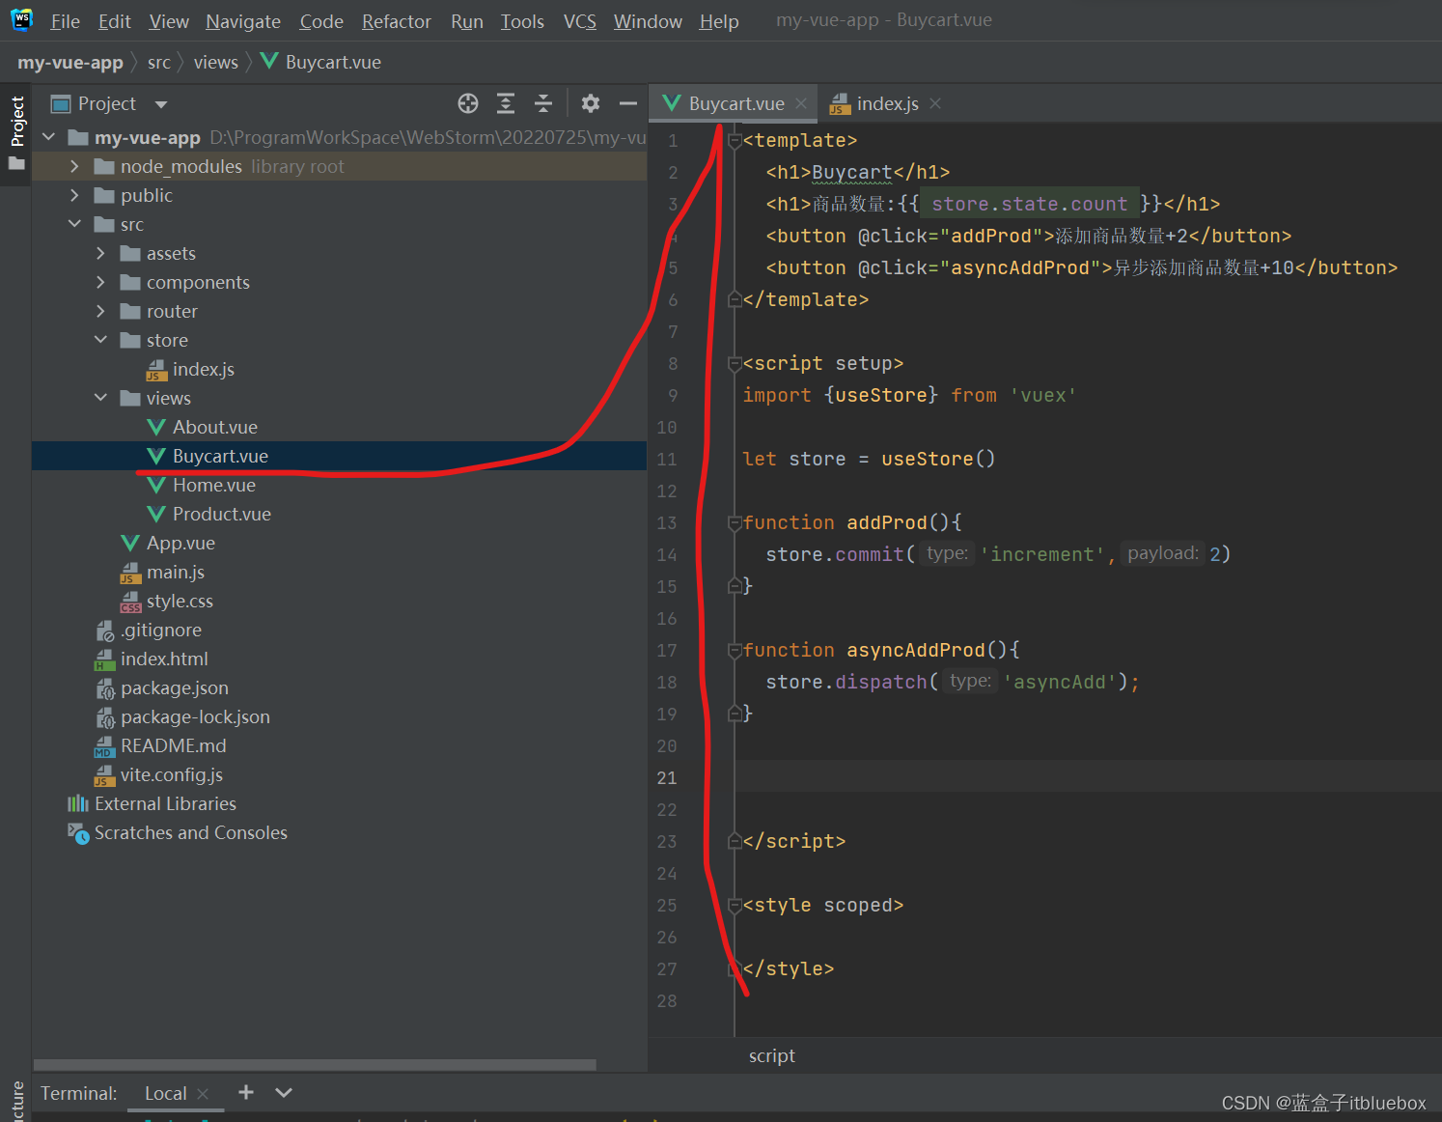Click the Collapse All icon in Project toolbar
Image resolution: width=1442 pixels, height=1122 pixels.
pos(543,103)
